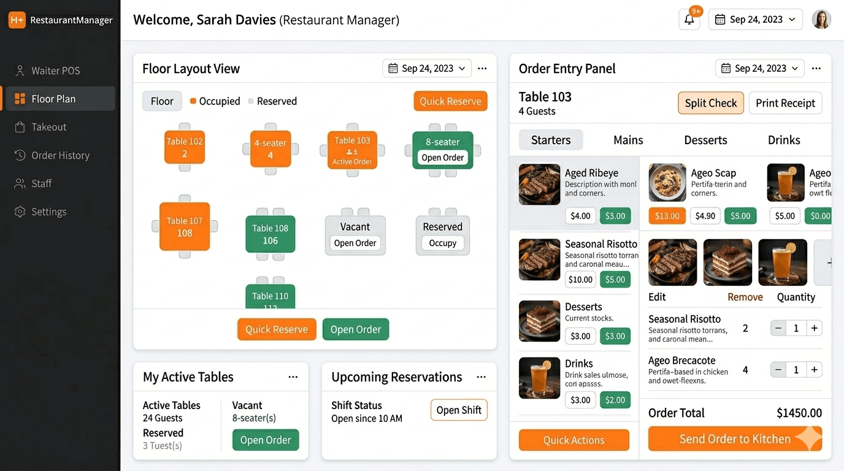This screenshot has height=471, width=844.
Task: Click the RestaurantManager logo icon
Action: 17,20
